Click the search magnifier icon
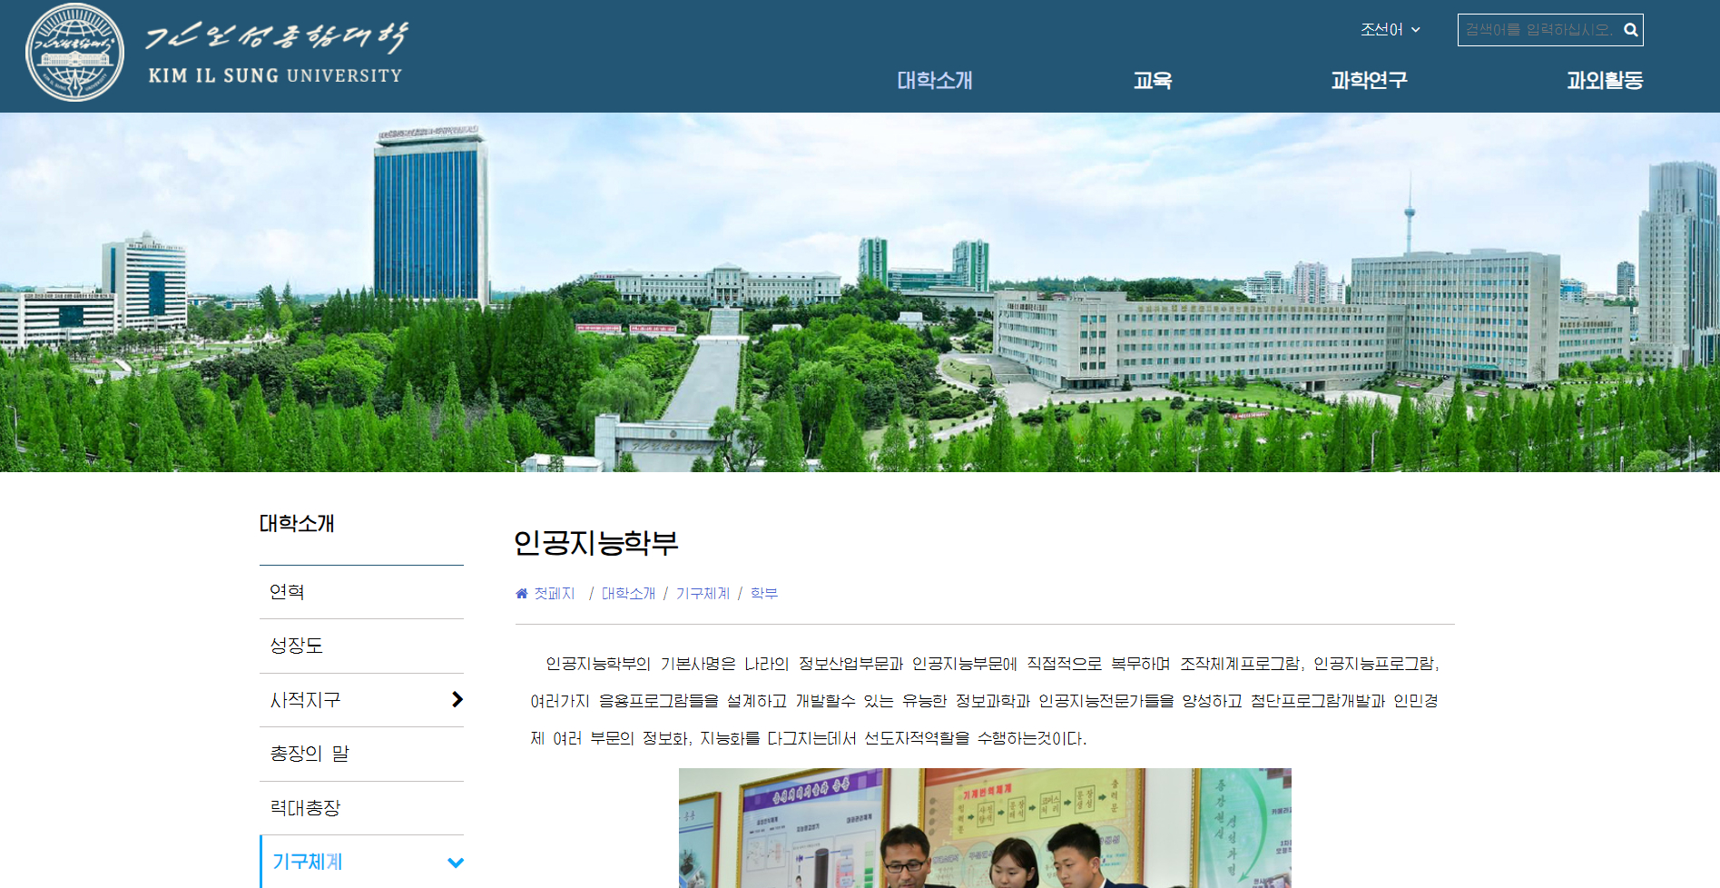The width and height of the screenshot is (1720, 888). point(1630,30)
